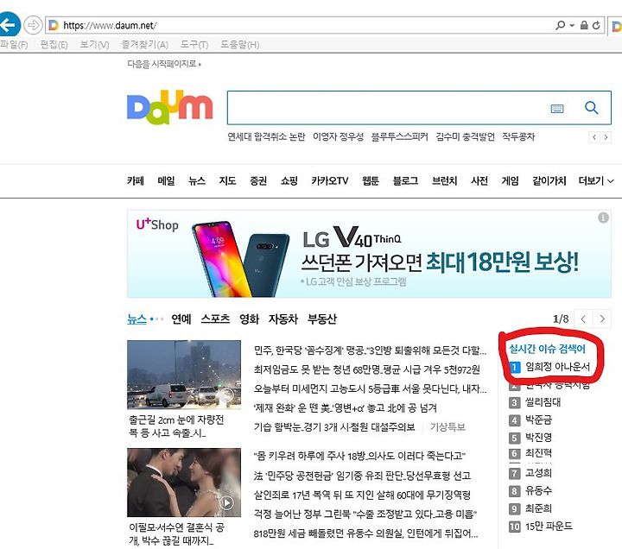Screen dimensions: 622x549
Task: Go to the 뉴스 service in navigation bar
Action: tap(197, 180)
